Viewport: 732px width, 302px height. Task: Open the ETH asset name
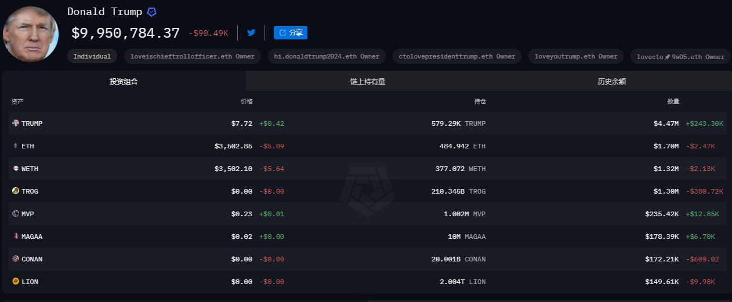28,146
